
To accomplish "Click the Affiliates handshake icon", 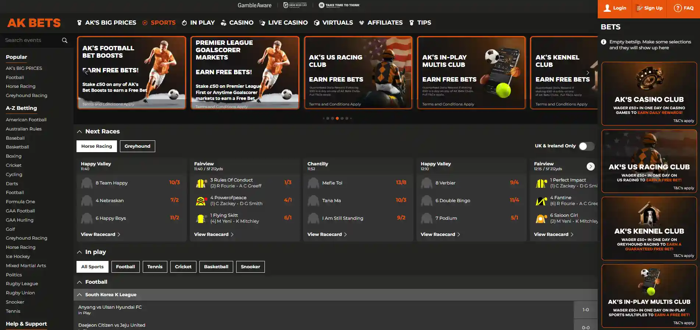I will (362, 23).
